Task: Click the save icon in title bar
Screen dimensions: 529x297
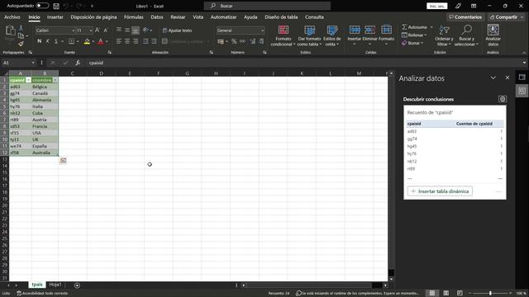Action: point(56,6)
